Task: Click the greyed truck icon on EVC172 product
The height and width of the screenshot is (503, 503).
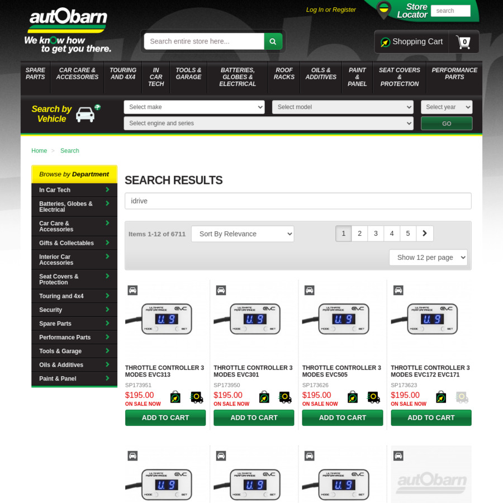Action: (x=462, y=397)
